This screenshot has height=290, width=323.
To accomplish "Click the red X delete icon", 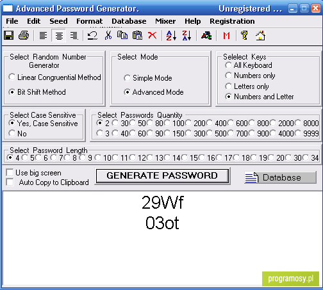I will click(x=153, y=35).
